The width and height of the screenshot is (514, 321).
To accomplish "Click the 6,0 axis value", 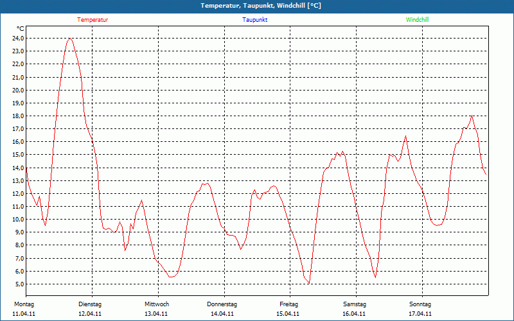I will (x=19, y=271).
